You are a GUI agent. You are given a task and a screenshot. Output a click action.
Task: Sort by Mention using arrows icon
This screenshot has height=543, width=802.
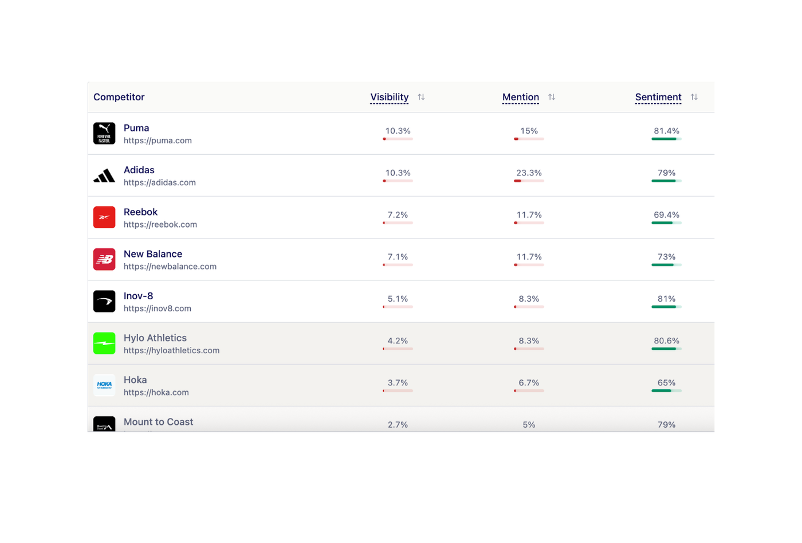coord(552,97)
